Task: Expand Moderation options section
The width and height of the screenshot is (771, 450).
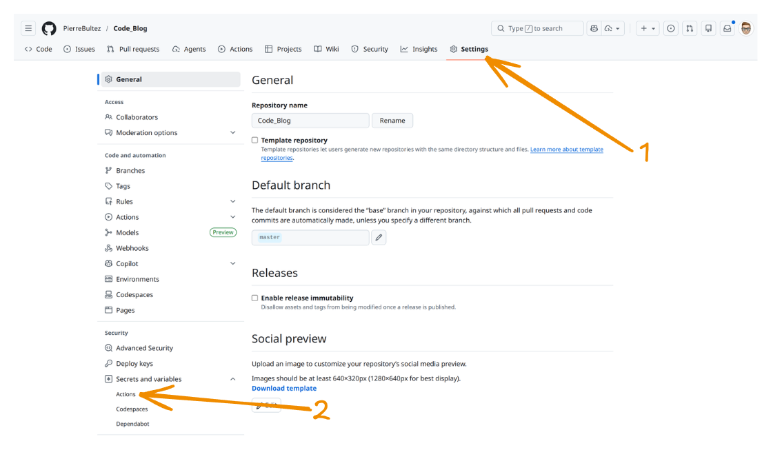Action: coord(232,132)
